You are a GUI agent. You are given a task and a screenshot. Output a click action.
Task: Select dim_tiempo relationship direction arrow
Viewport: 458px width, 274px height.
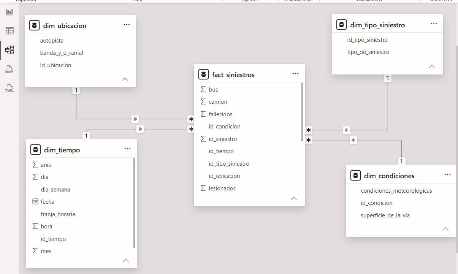(x=141, y=129)
